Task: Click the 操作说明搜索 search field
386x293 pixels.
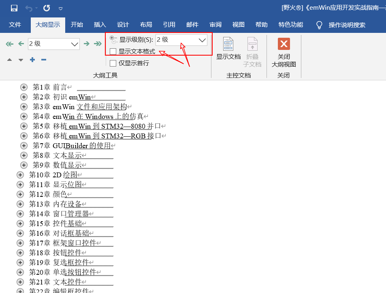Action: (347, 25)
